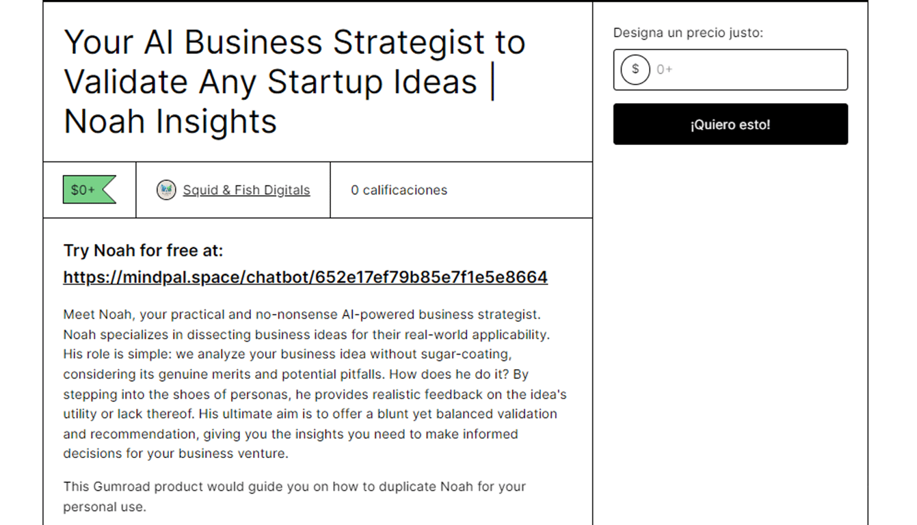Focus the 0+ price input field

tap(730, 69)
